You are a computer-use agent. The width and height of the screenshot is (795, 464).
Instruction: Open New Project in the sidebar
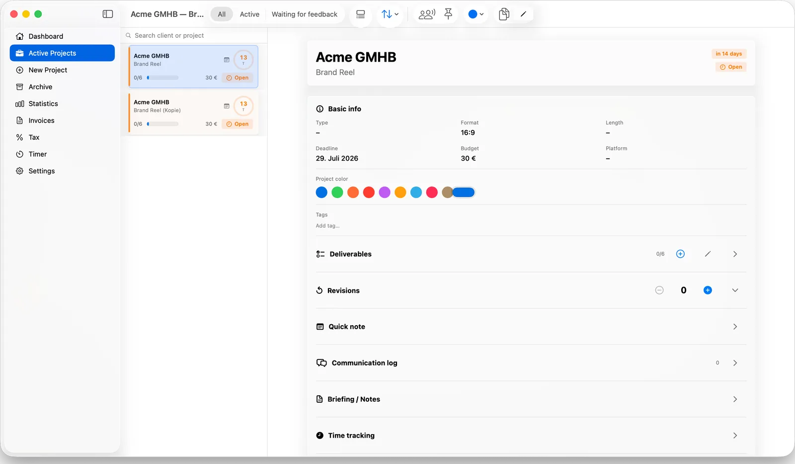[x=62, y=70]
